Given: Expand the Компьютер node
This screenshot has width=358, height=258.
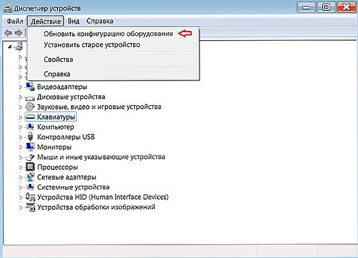Looking at the screenshot, I should [x=21, y=127].
